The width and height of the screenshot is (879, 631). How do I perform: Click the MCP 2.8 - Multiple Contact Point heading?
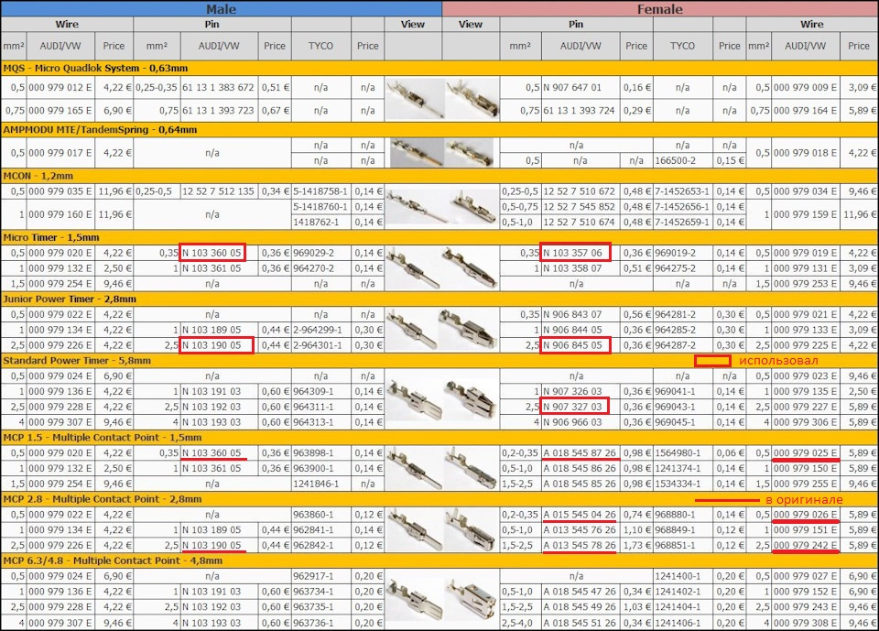[102, 499]
